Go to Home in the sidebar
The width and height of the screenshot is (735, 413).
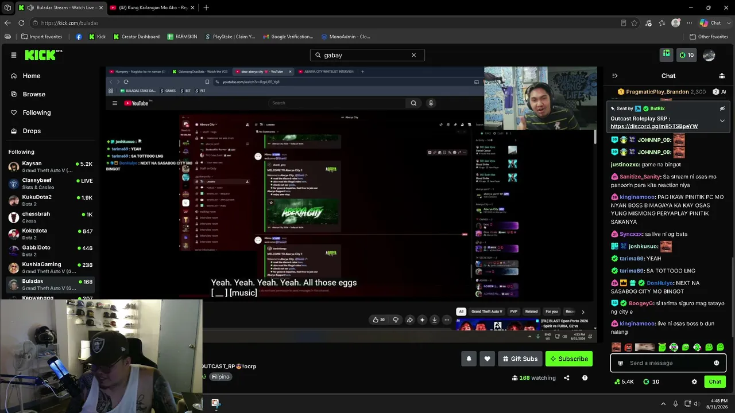click(32, 76)
